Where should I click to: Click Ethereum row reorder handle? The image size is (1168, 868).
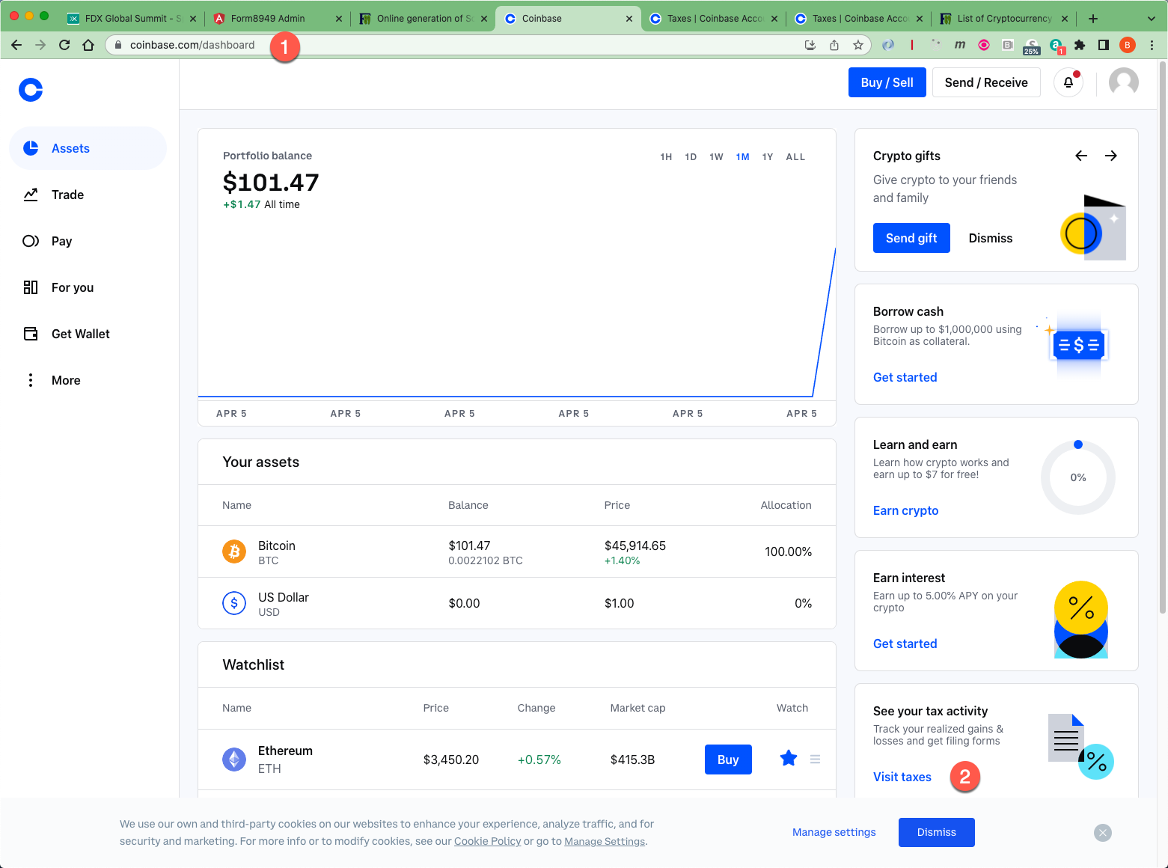815,759
